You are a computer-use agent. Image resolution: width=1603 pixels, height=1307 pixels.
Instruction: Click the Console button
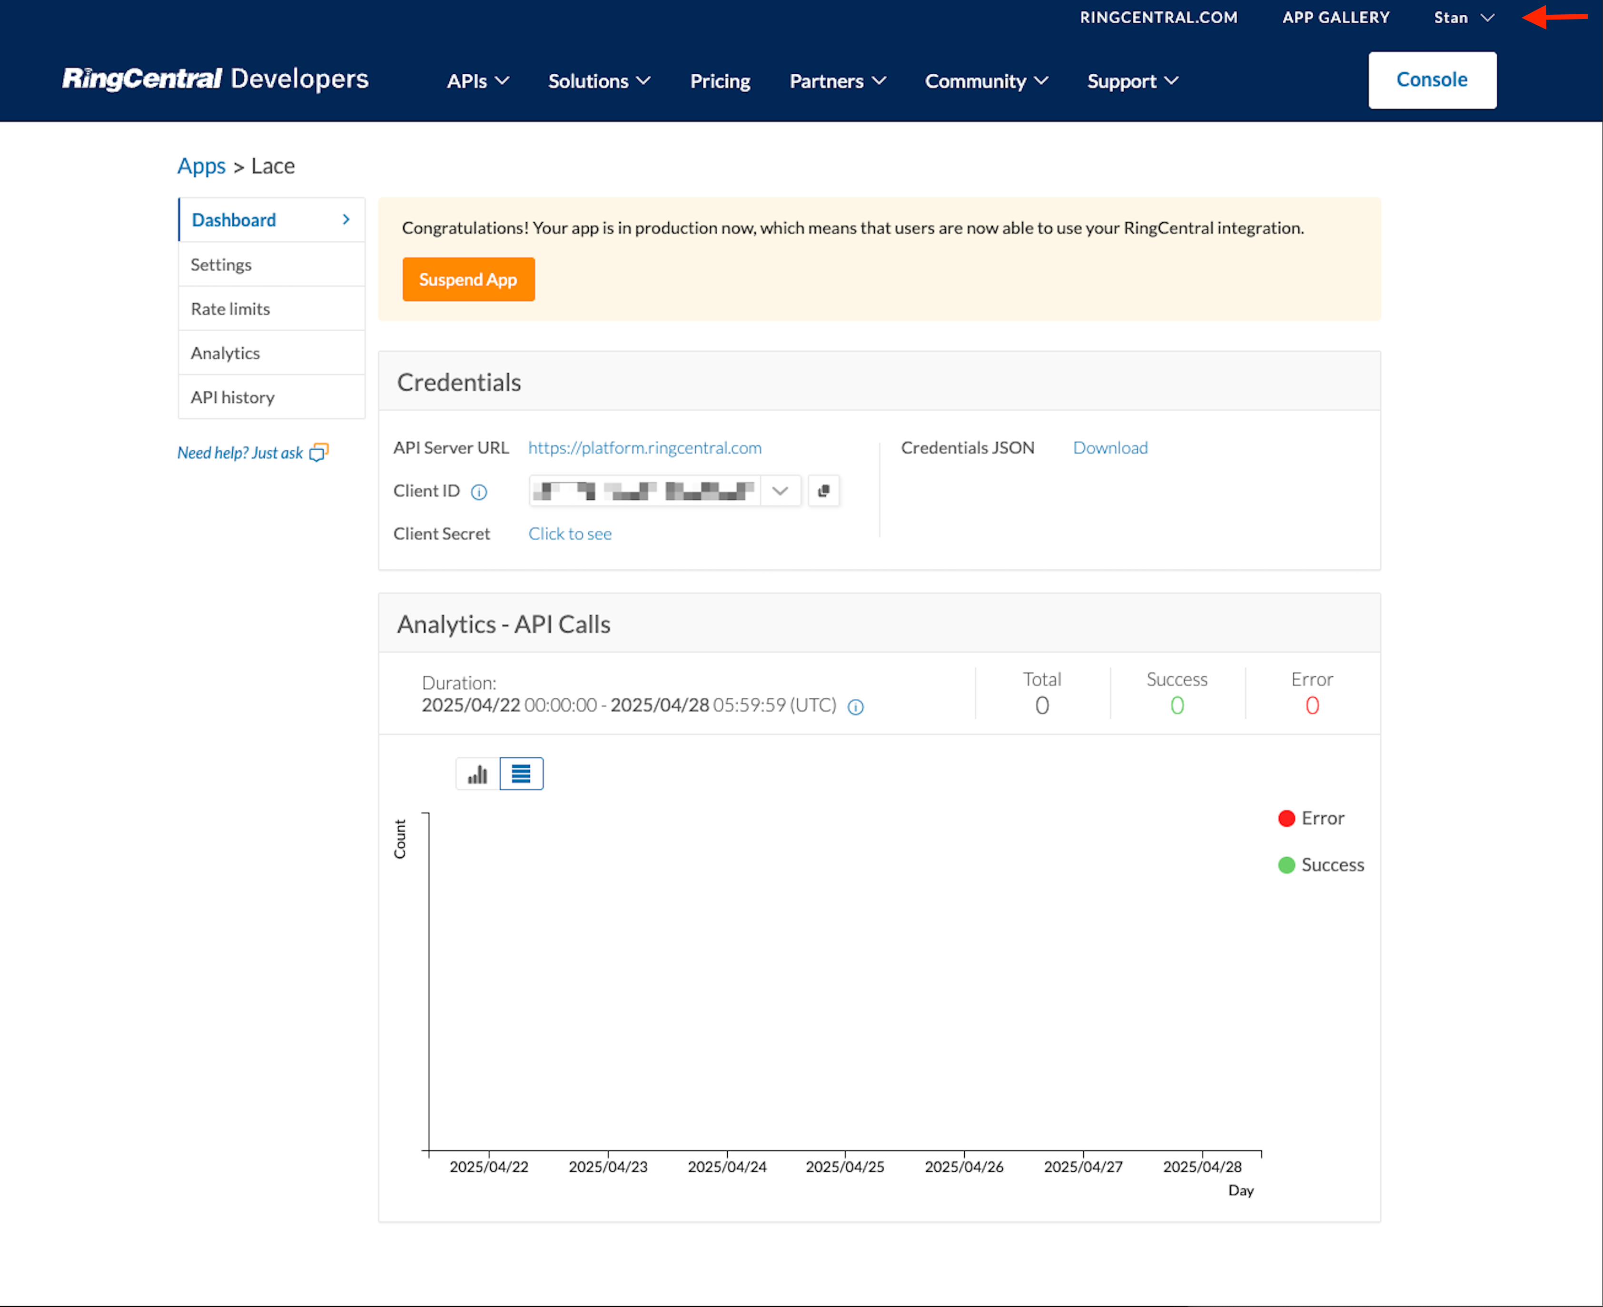pyautogui.click(x=1432, y=80)
